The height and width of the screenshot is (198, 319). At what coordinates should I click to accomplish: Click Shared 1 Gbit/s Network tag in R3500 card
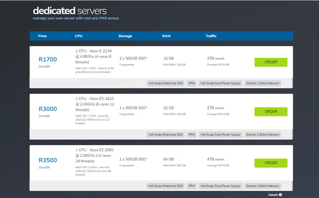[x=262, y=186]
